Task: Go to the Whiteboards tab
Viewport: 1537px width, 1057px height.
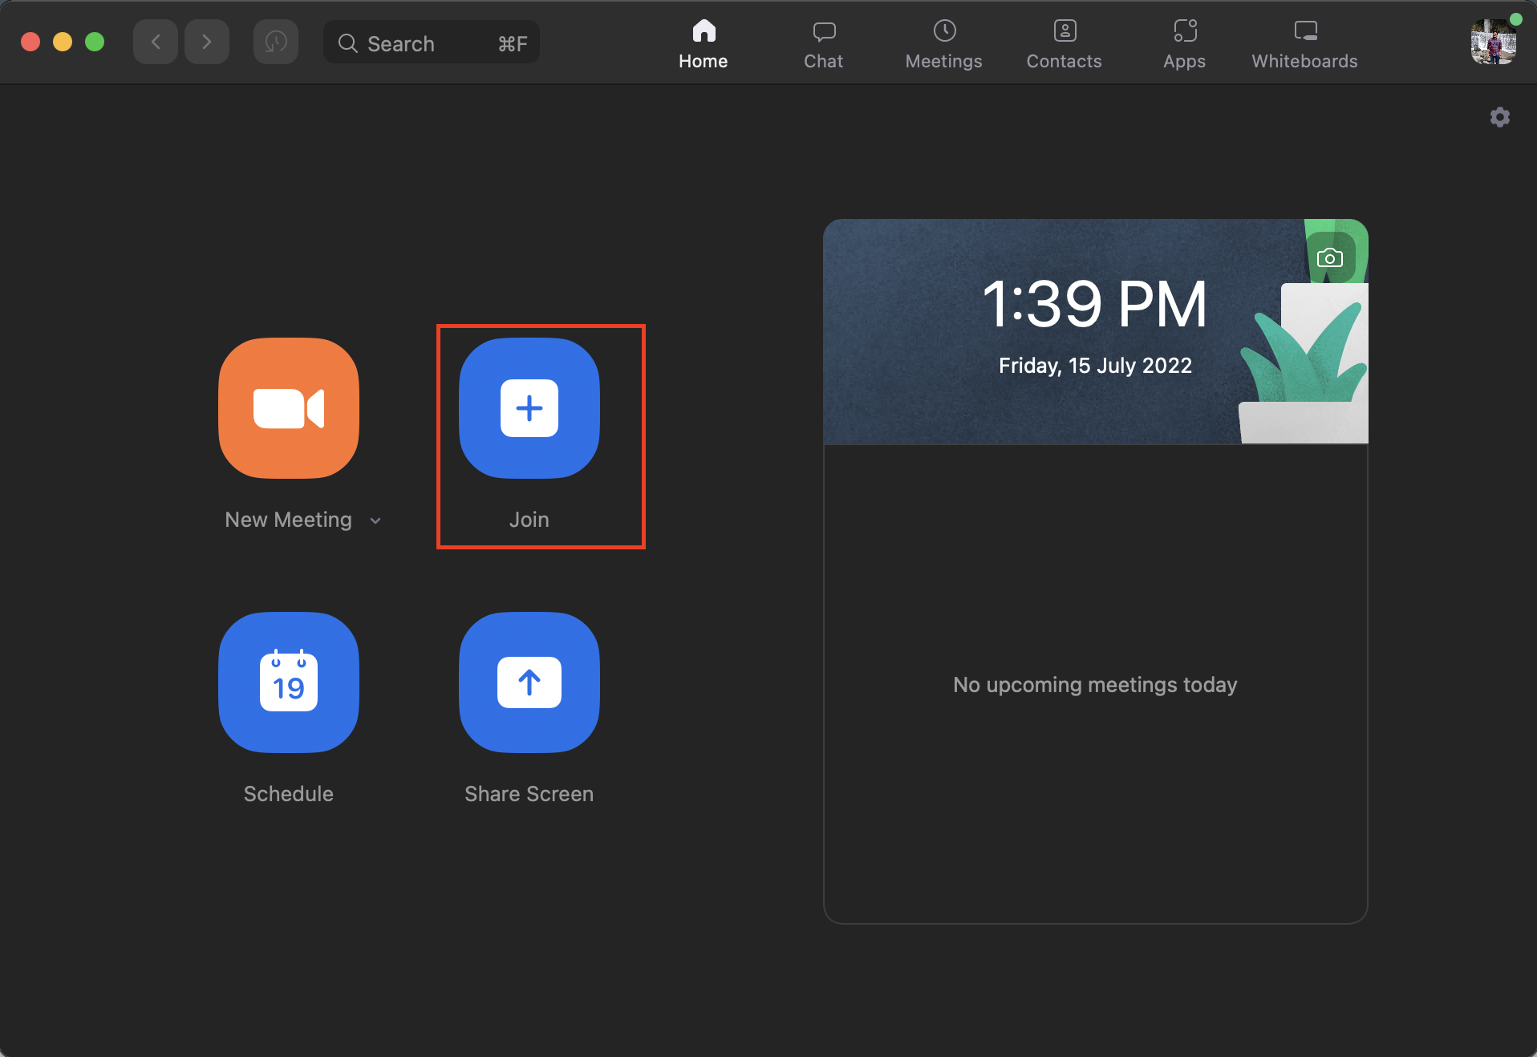Action: point(1304,44)
